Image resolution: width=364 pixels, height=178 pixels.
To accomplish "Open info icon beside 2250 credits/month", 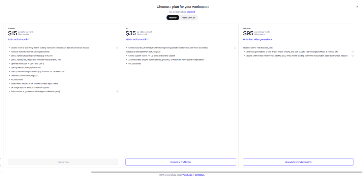I will (148, 39).
